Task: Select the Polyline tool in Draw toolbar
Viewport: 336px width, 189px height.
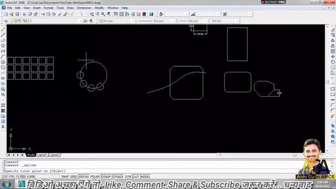Action: click(x=3, y=40)
